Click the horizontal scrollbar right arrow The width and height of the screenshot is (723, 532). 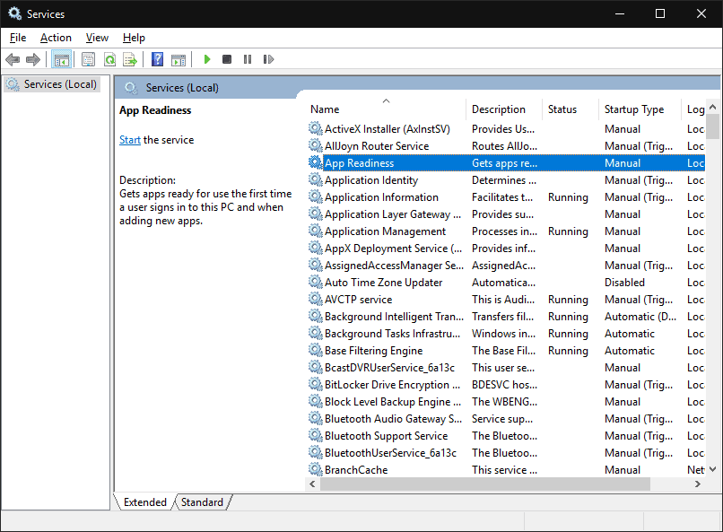698,484
